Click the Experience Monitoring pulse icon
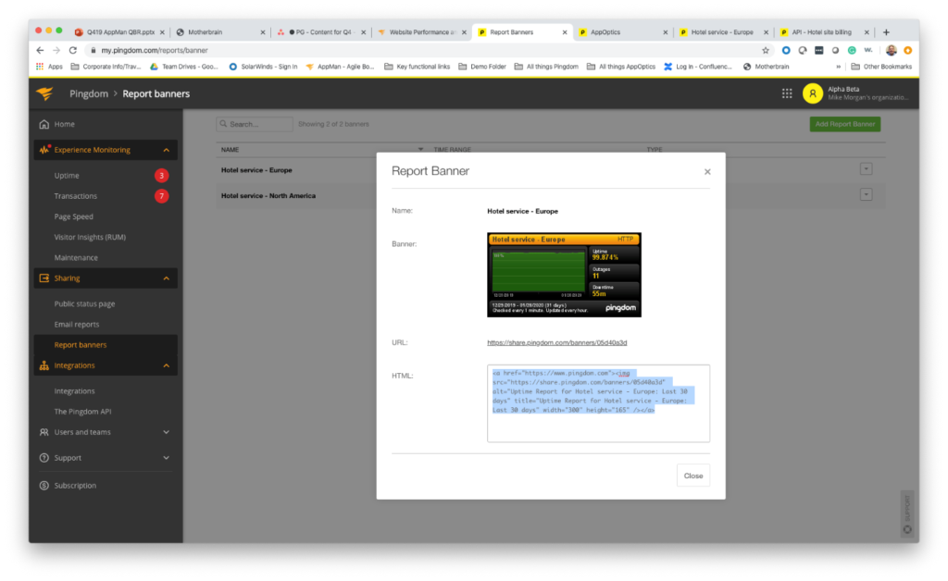The height and width of the screenshot is (581, 948). pyautogui.click(x=44, y=150)
